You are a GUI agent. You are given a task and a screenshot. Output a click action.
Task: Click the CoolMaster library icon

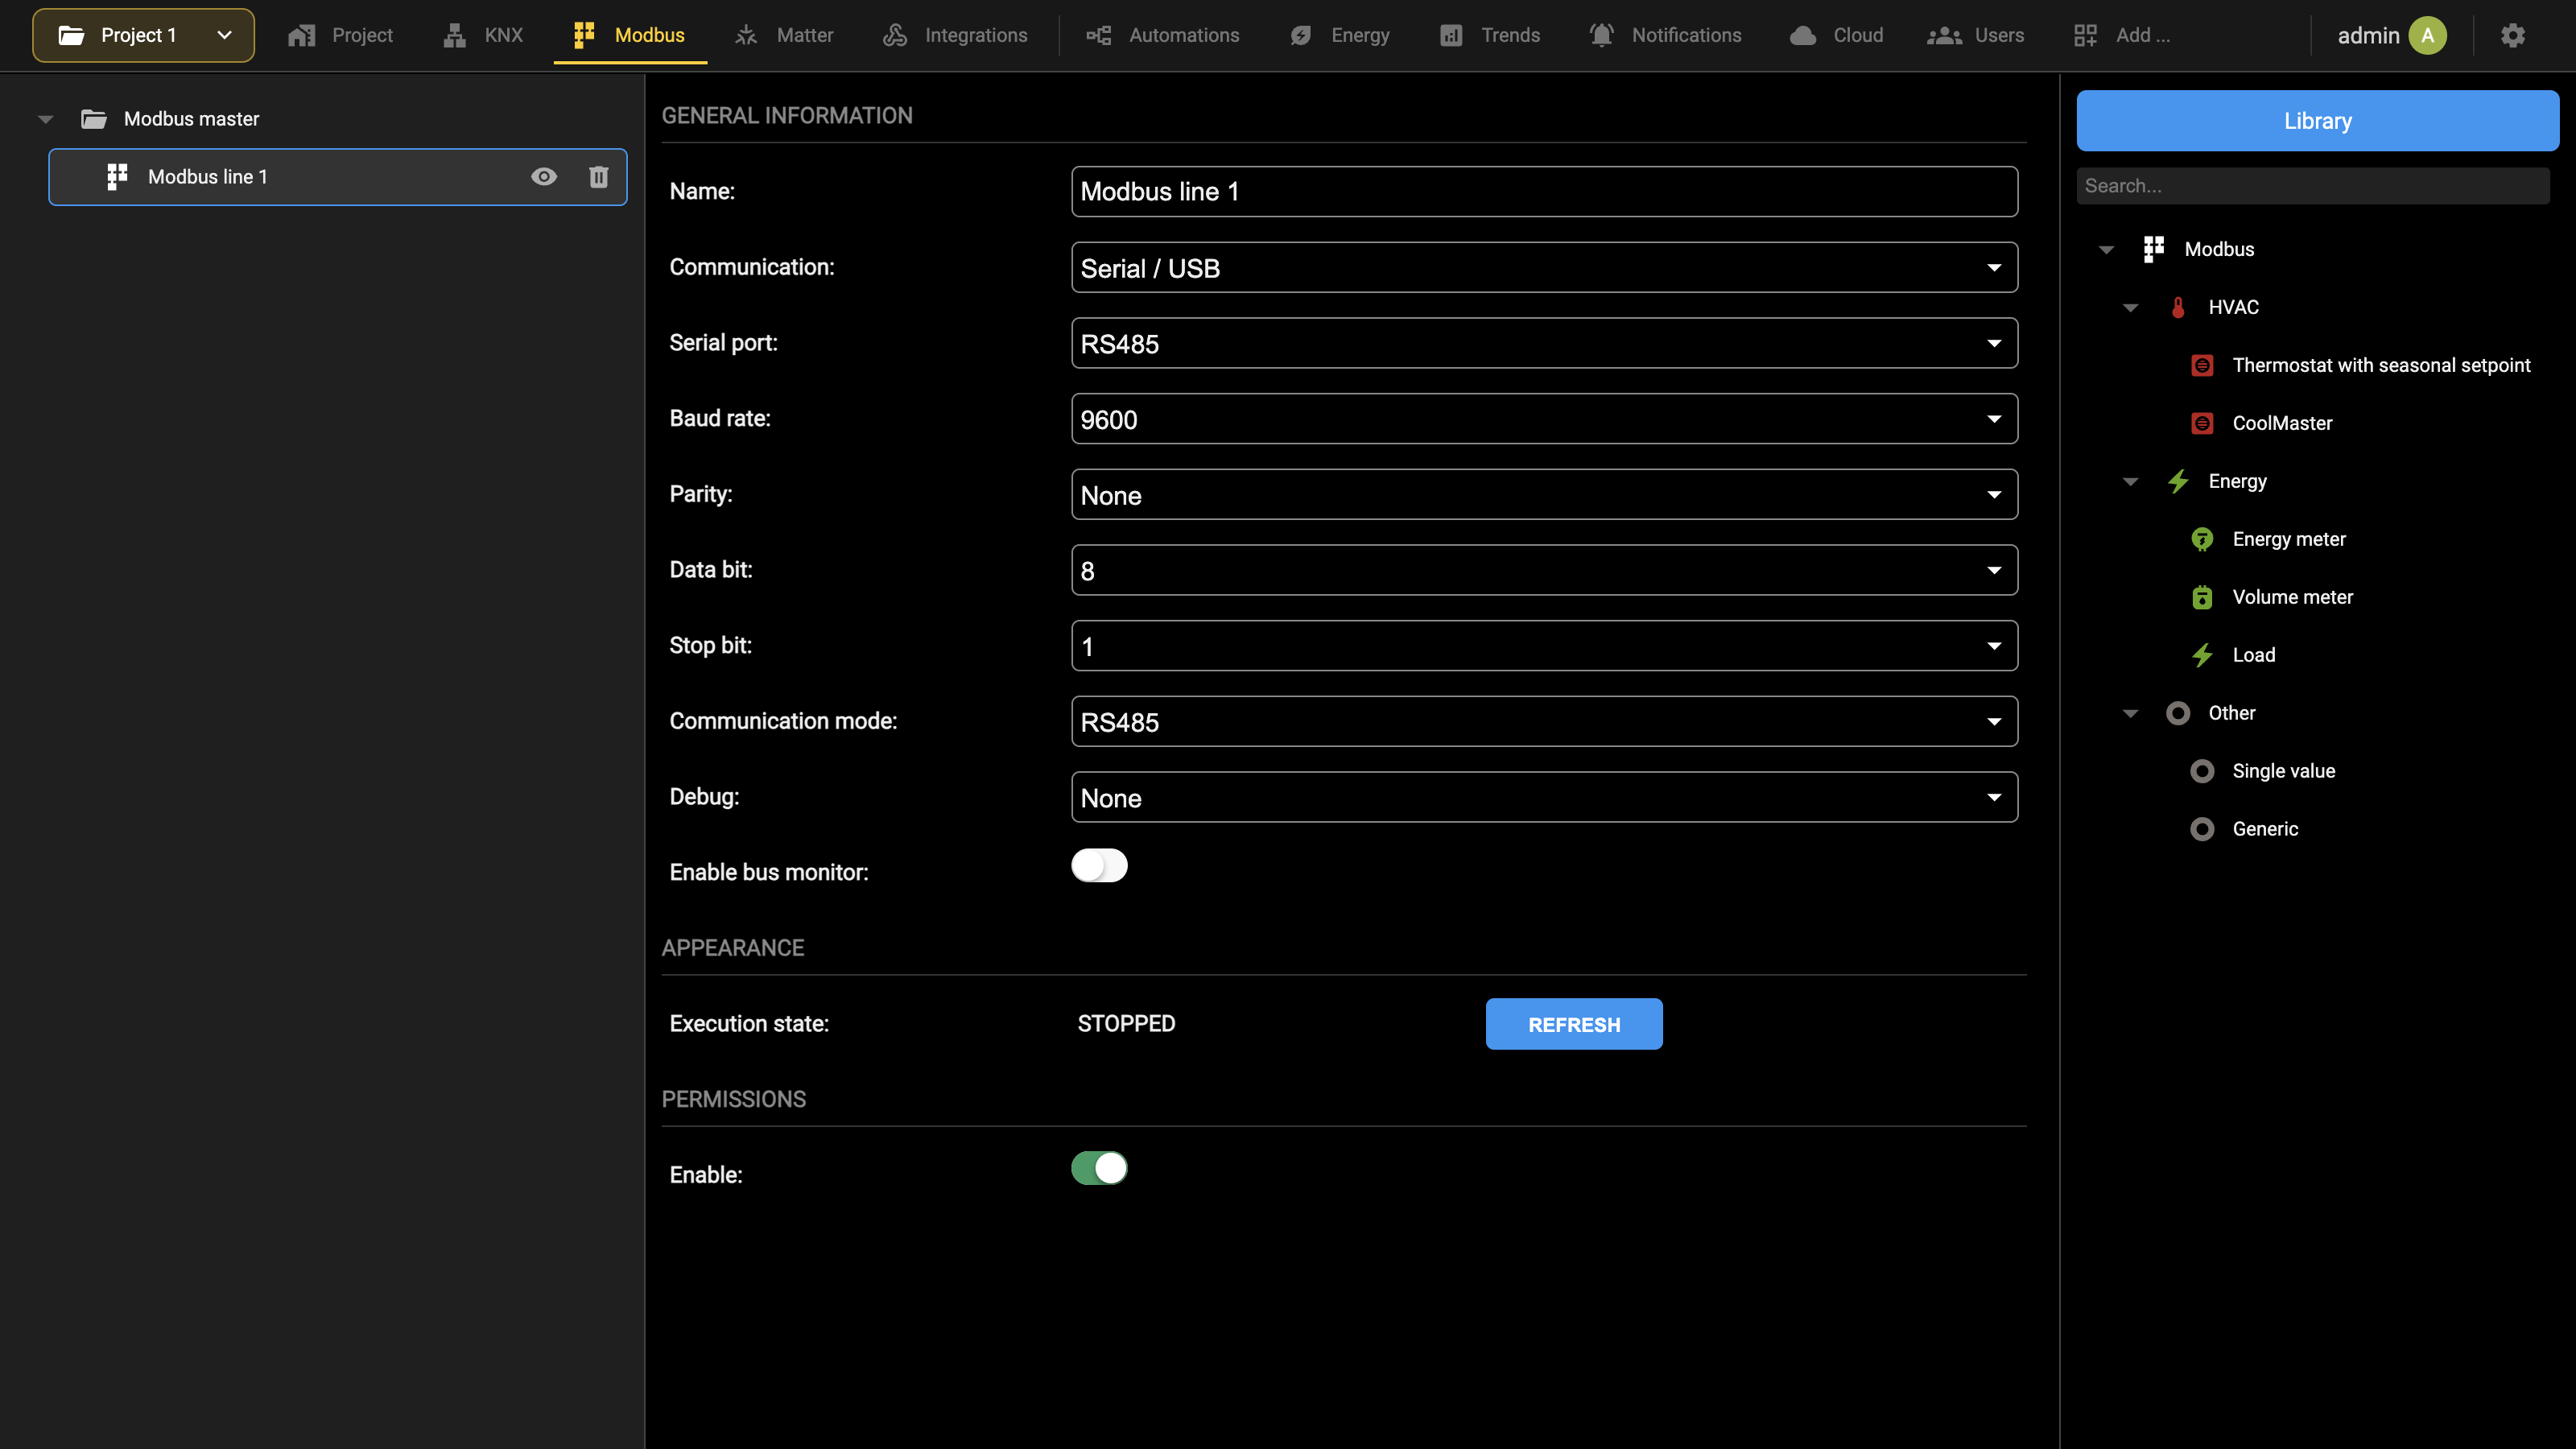click(2202, 423)
